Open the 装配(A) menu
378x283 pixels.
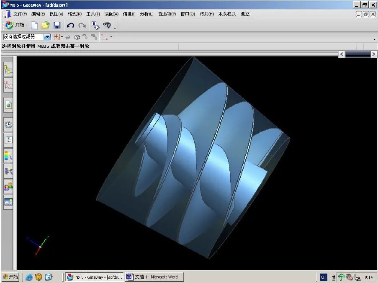[x=111, y=14]
